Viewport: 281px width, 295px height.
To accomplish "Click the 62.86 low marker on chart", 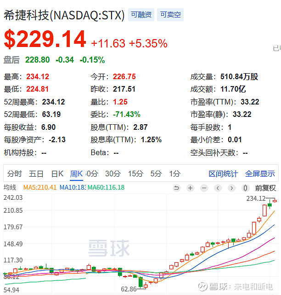I will pos(129,289).
